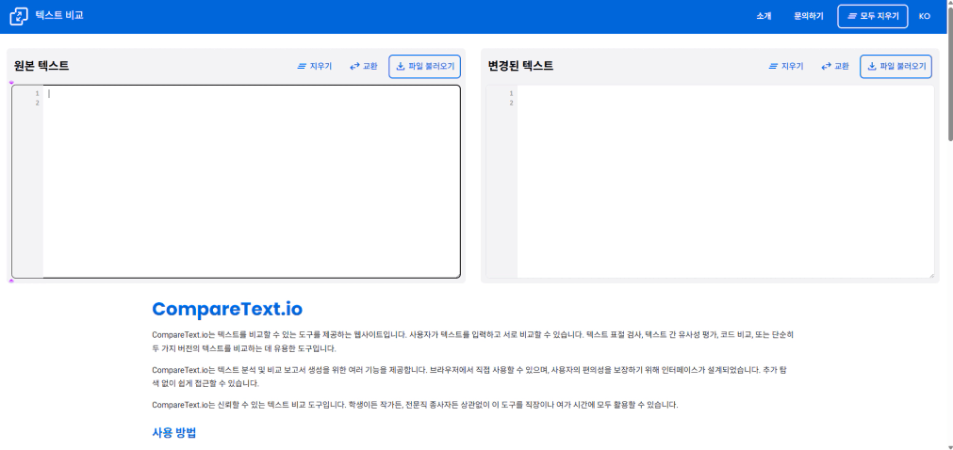Click the 텍스트 비교 title text

[59, 16]
